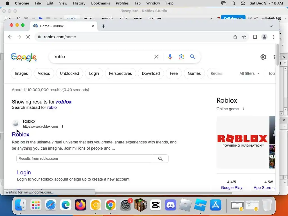Open the Bookmarks menu
The height and width of the screenshot is (216, 288).
[x=100, y=3]
